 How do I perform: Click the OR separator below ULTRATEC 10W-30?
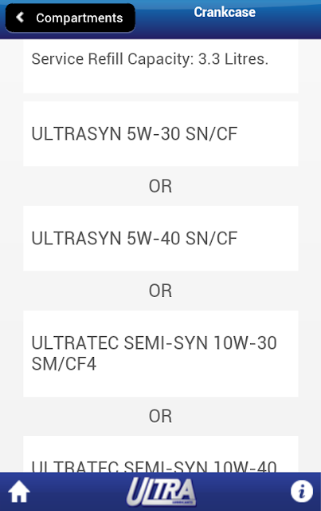(160, 416)
